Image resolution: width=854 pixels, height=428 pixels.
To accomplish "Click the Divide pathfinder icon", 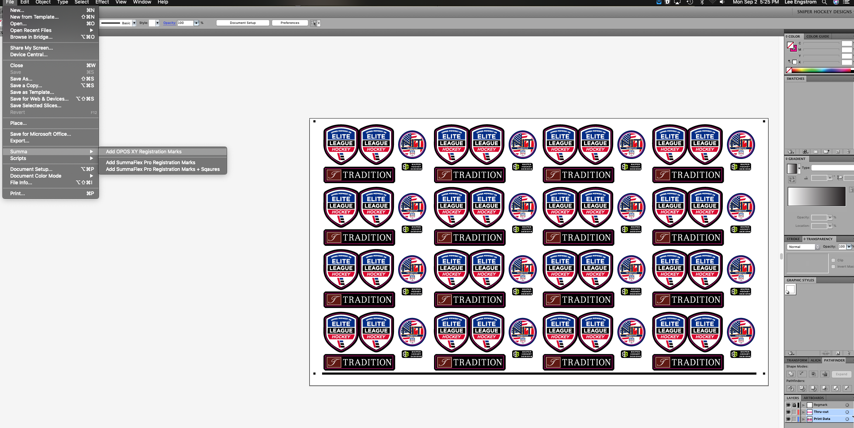I will click(791, 388).
